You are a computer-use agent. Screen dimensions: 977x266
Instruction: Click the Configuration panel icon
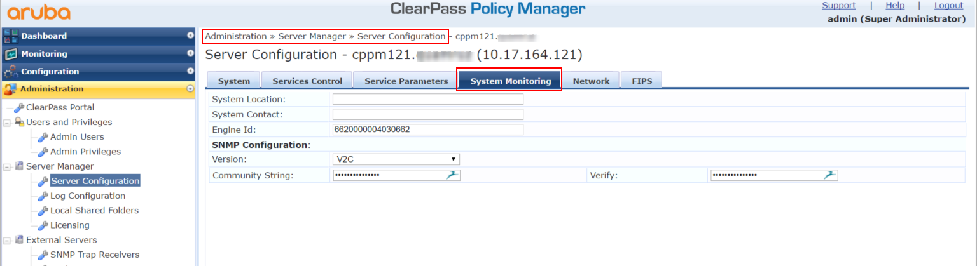coord(11,72)
